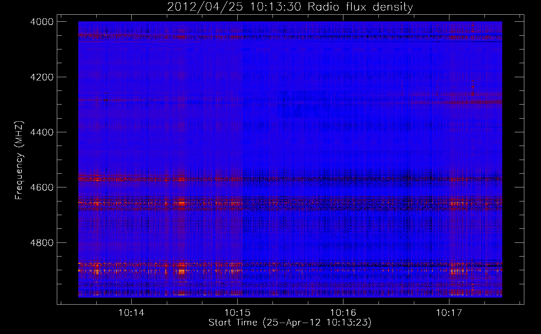Viewport: 541px width, 334px height.
Task: Click the 10:17 time tick label
Action: (x=449, y=313)
